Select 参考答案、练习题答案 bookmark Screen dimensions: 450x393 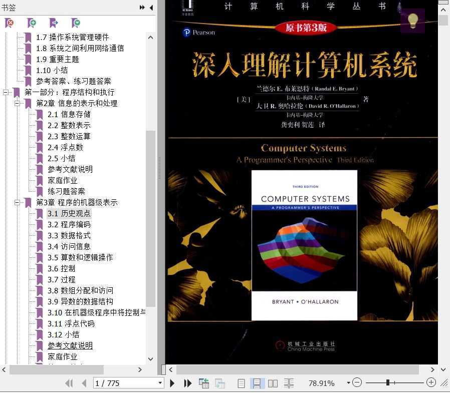point(74,81)
